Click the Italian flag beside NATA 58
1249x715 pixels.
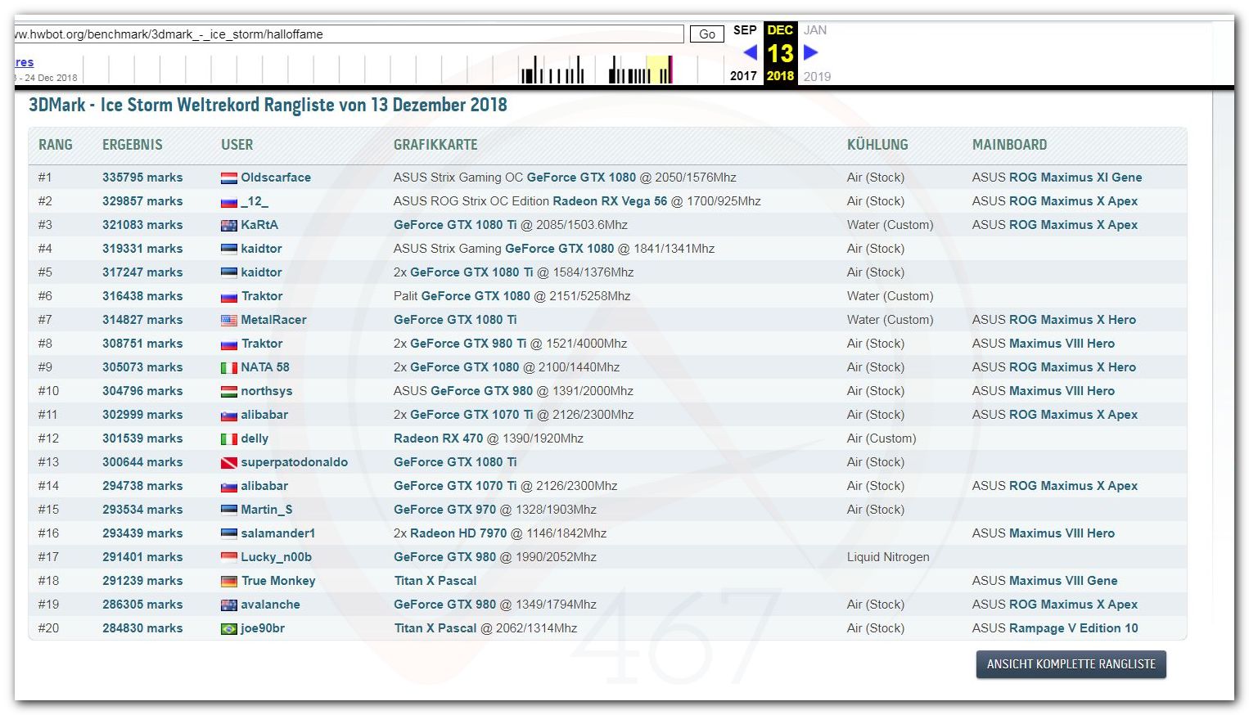(229, 367)
